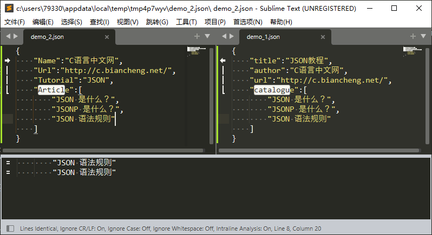Click "JSONP 是什么？" line in left pane
432x235 pixels.
click(x=87, y=109)
